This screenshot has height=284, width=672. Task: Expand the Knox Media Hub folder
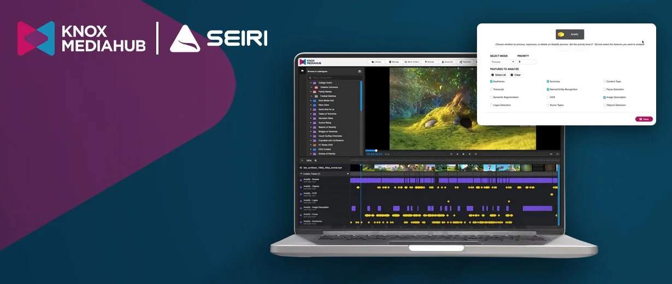311,100
